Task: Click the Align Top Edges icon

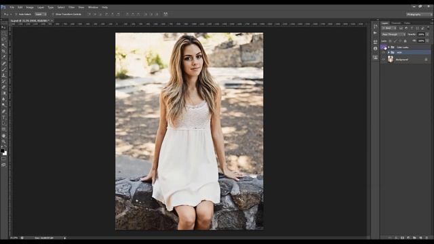Action: tap(89, 14)
